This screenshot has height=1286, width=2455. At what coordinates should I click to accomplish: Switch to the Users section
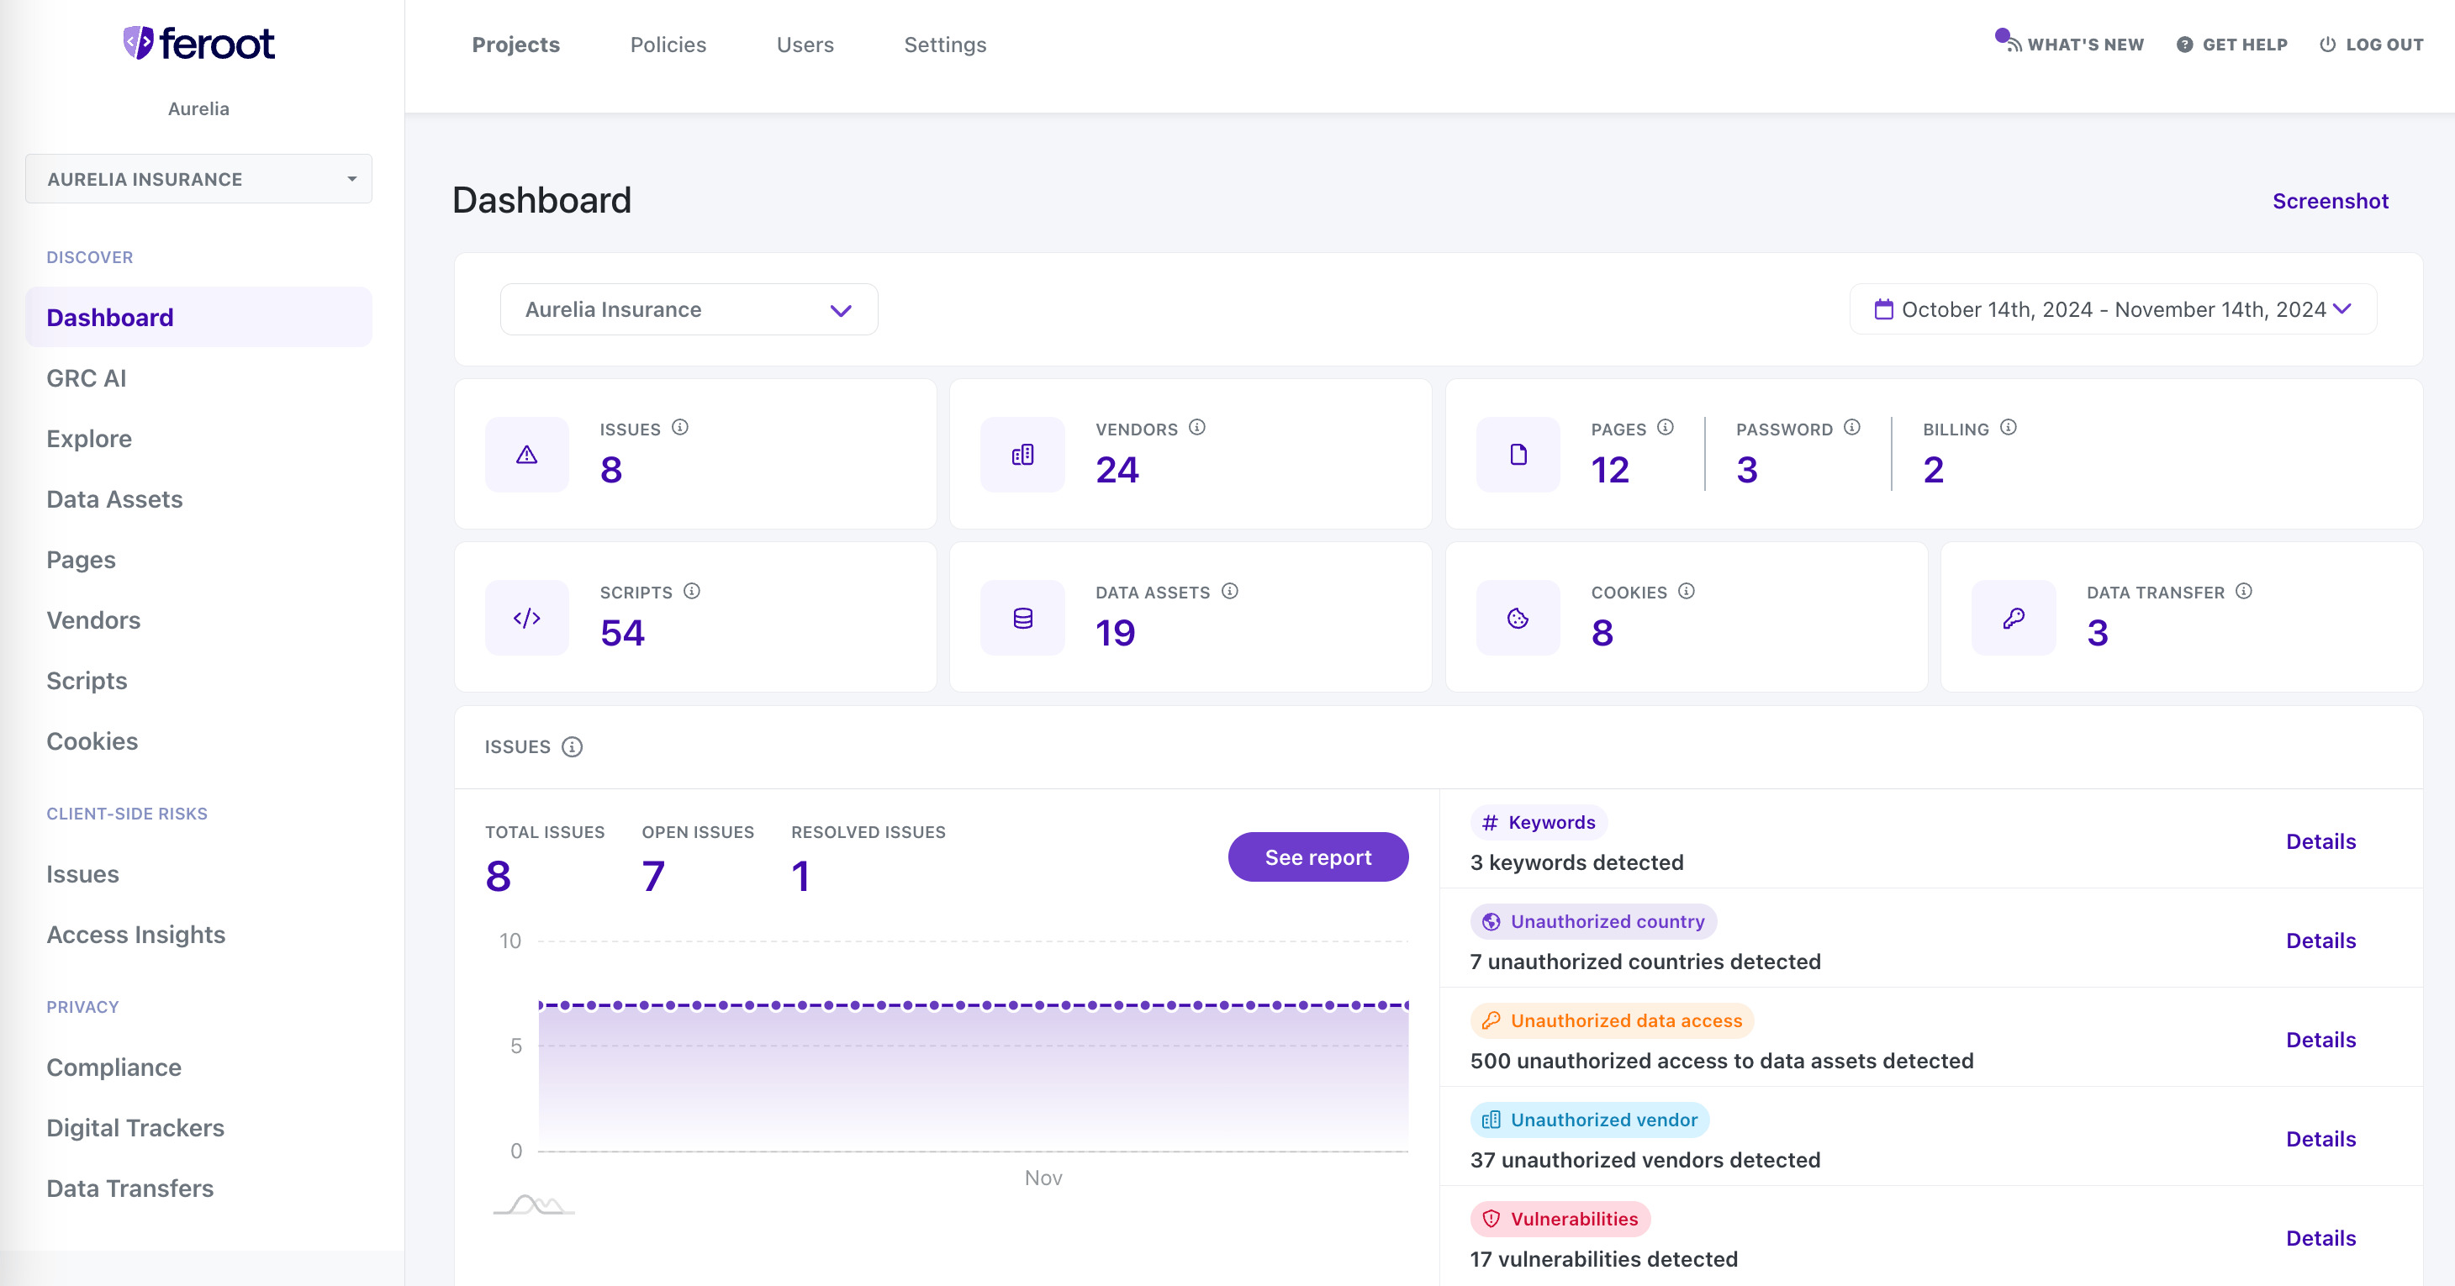805,44
